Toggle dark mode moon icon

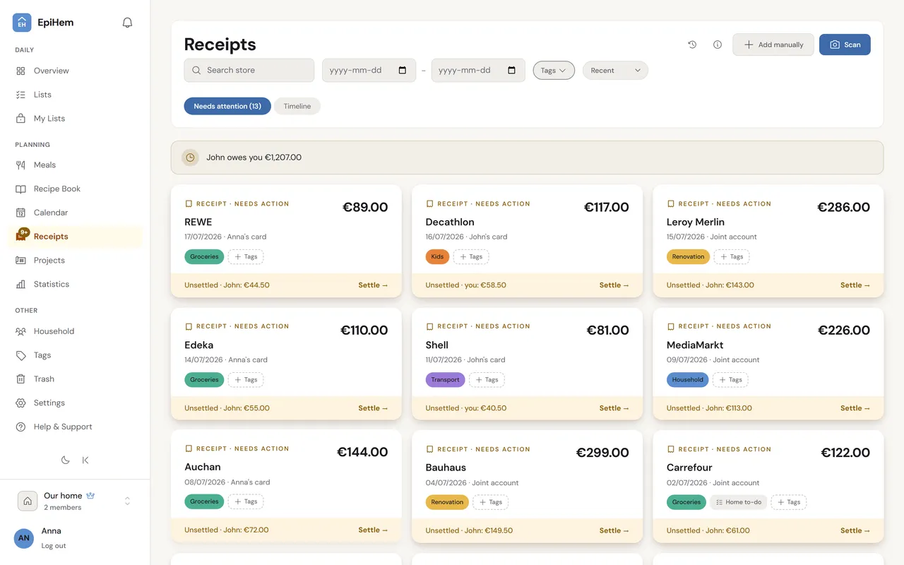point(65,460)
